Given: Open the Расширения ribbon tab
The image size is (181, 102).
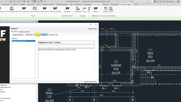Looking at the screenshot, I should pyautogui.click(x=115, y=5).
